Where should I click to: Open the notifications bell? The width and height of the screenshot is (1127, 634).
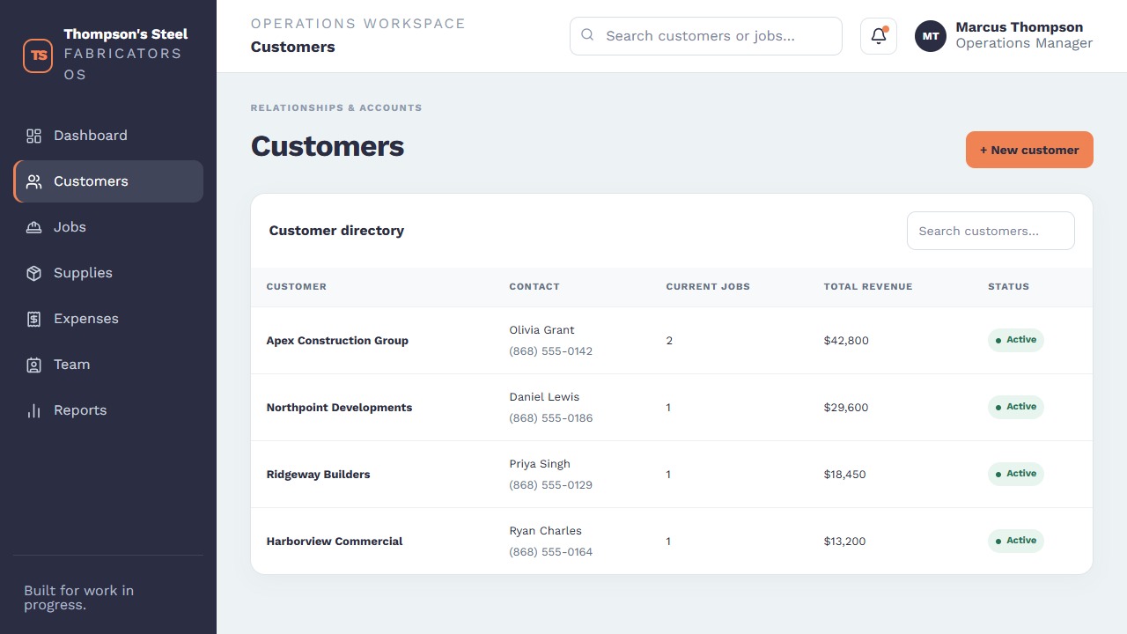pyautogui.click(x=879, y=36)
